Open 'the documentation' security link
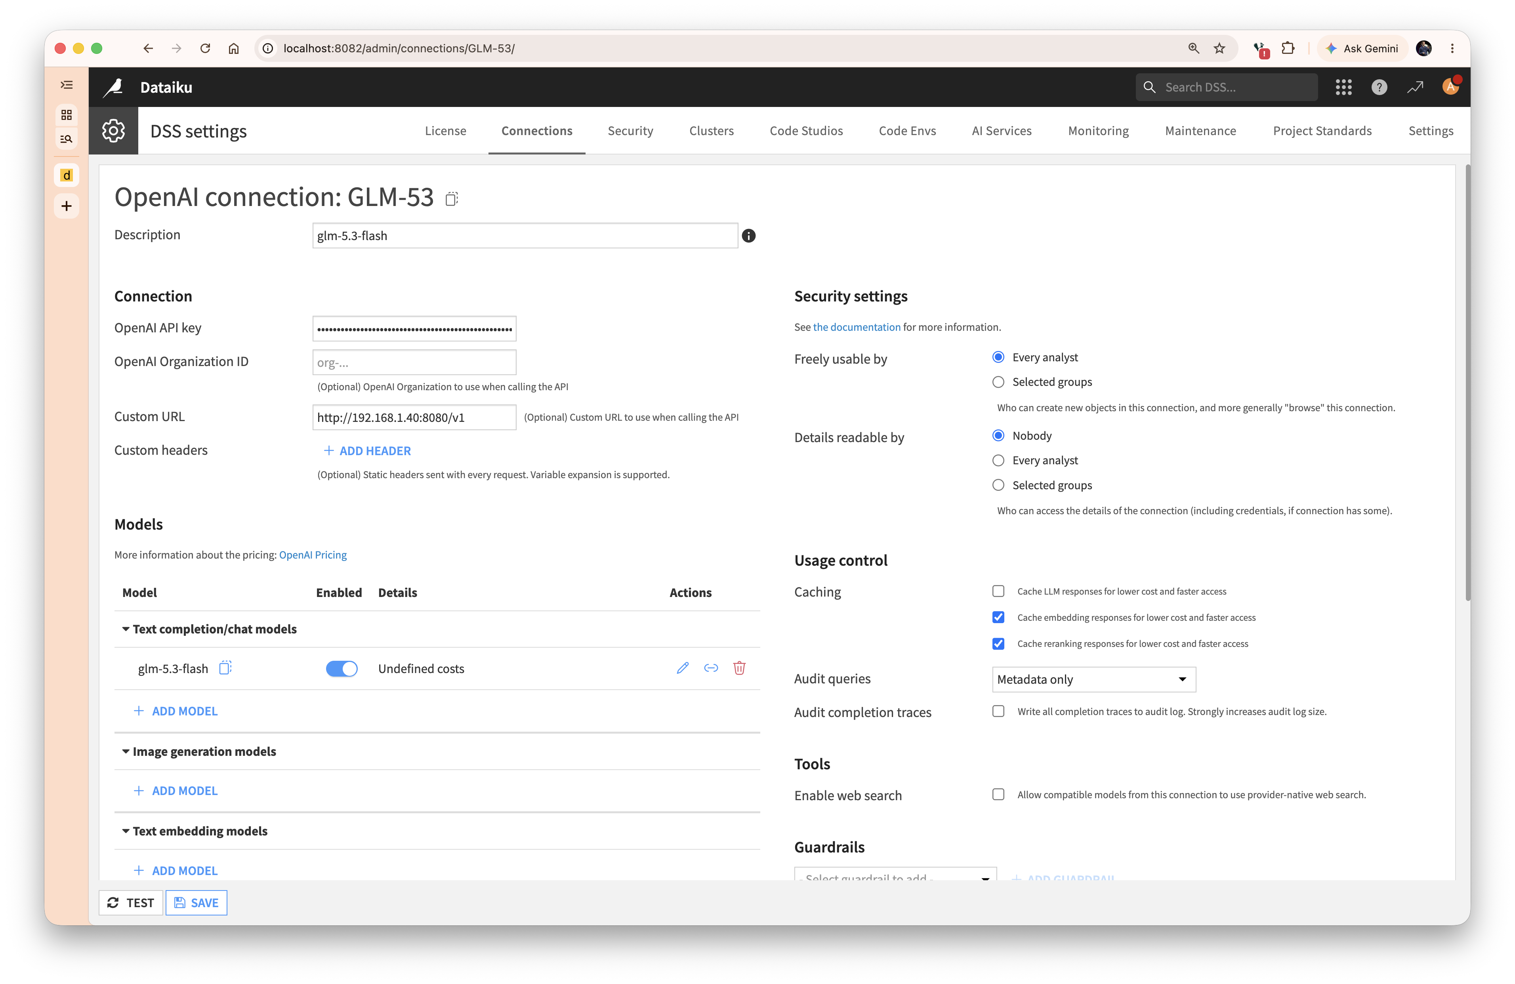 pyautogui.click(x=856, y=326)
